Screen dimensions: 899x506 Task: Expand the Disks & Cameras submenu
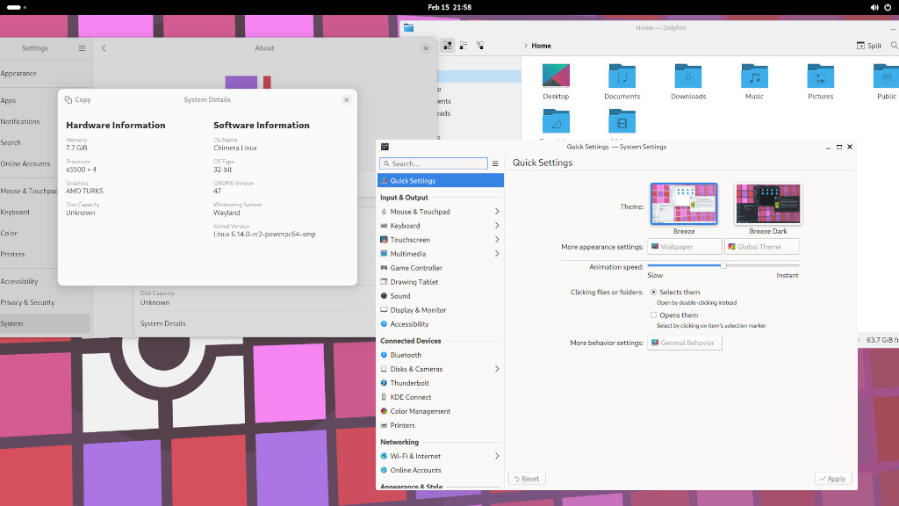click(x=497, y=369)
